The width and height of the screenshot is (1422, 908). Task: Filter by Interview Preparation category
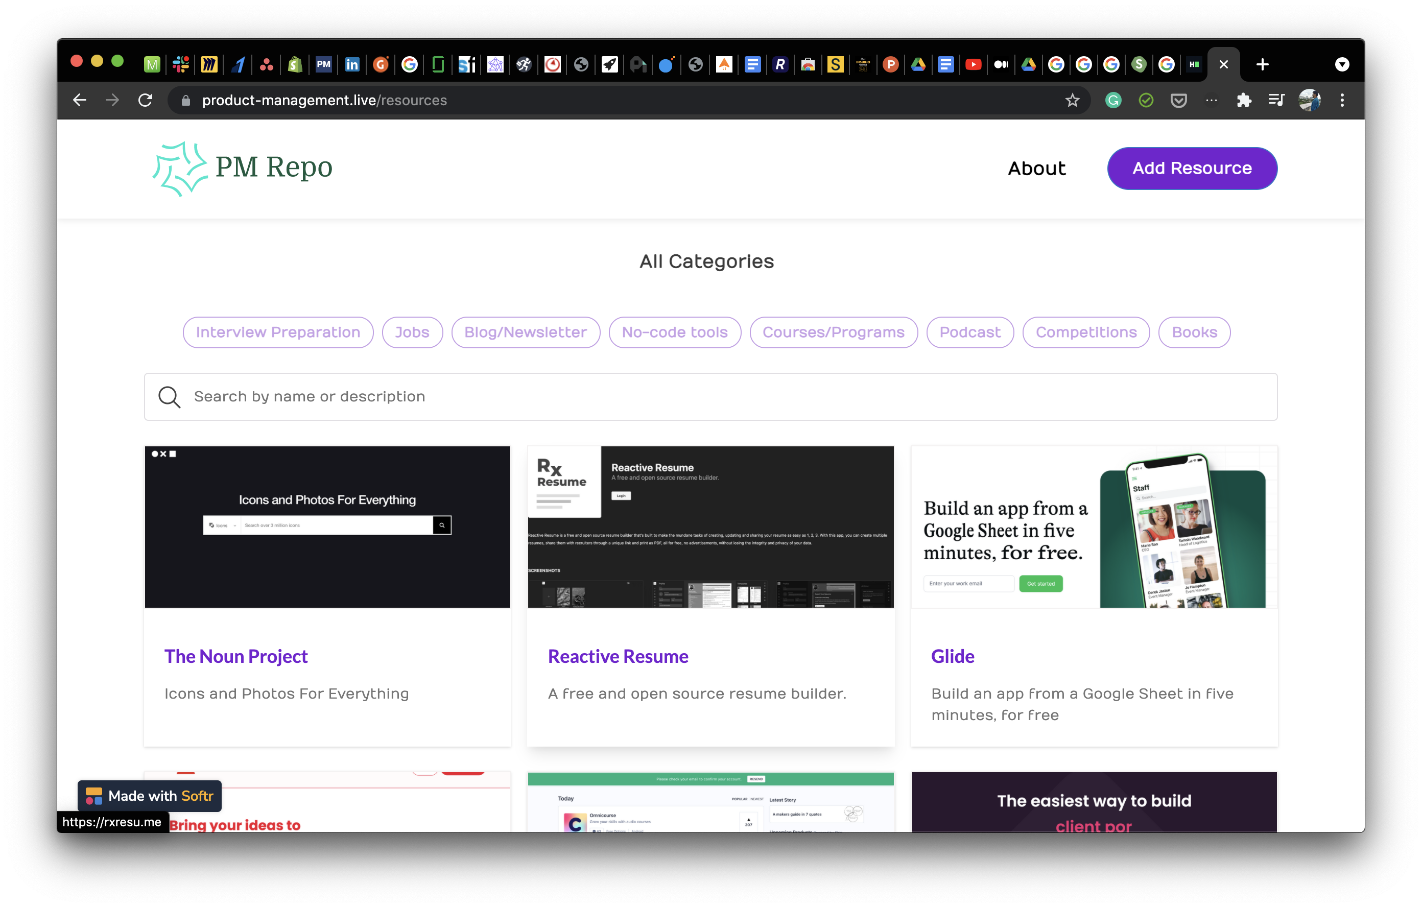click(x=277, y=332)
